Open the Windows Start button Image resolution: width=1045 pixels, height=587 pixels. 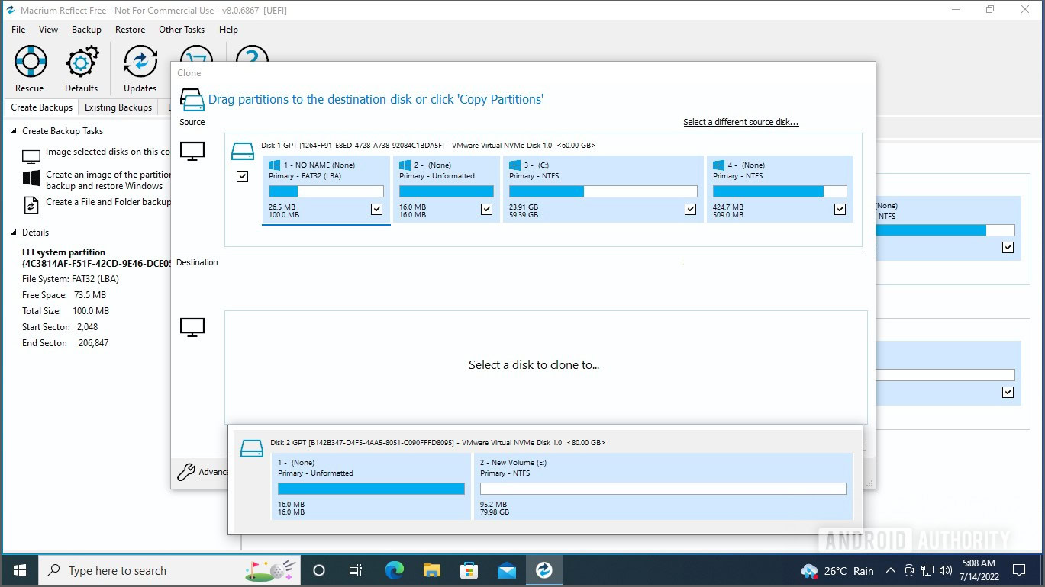20,570
